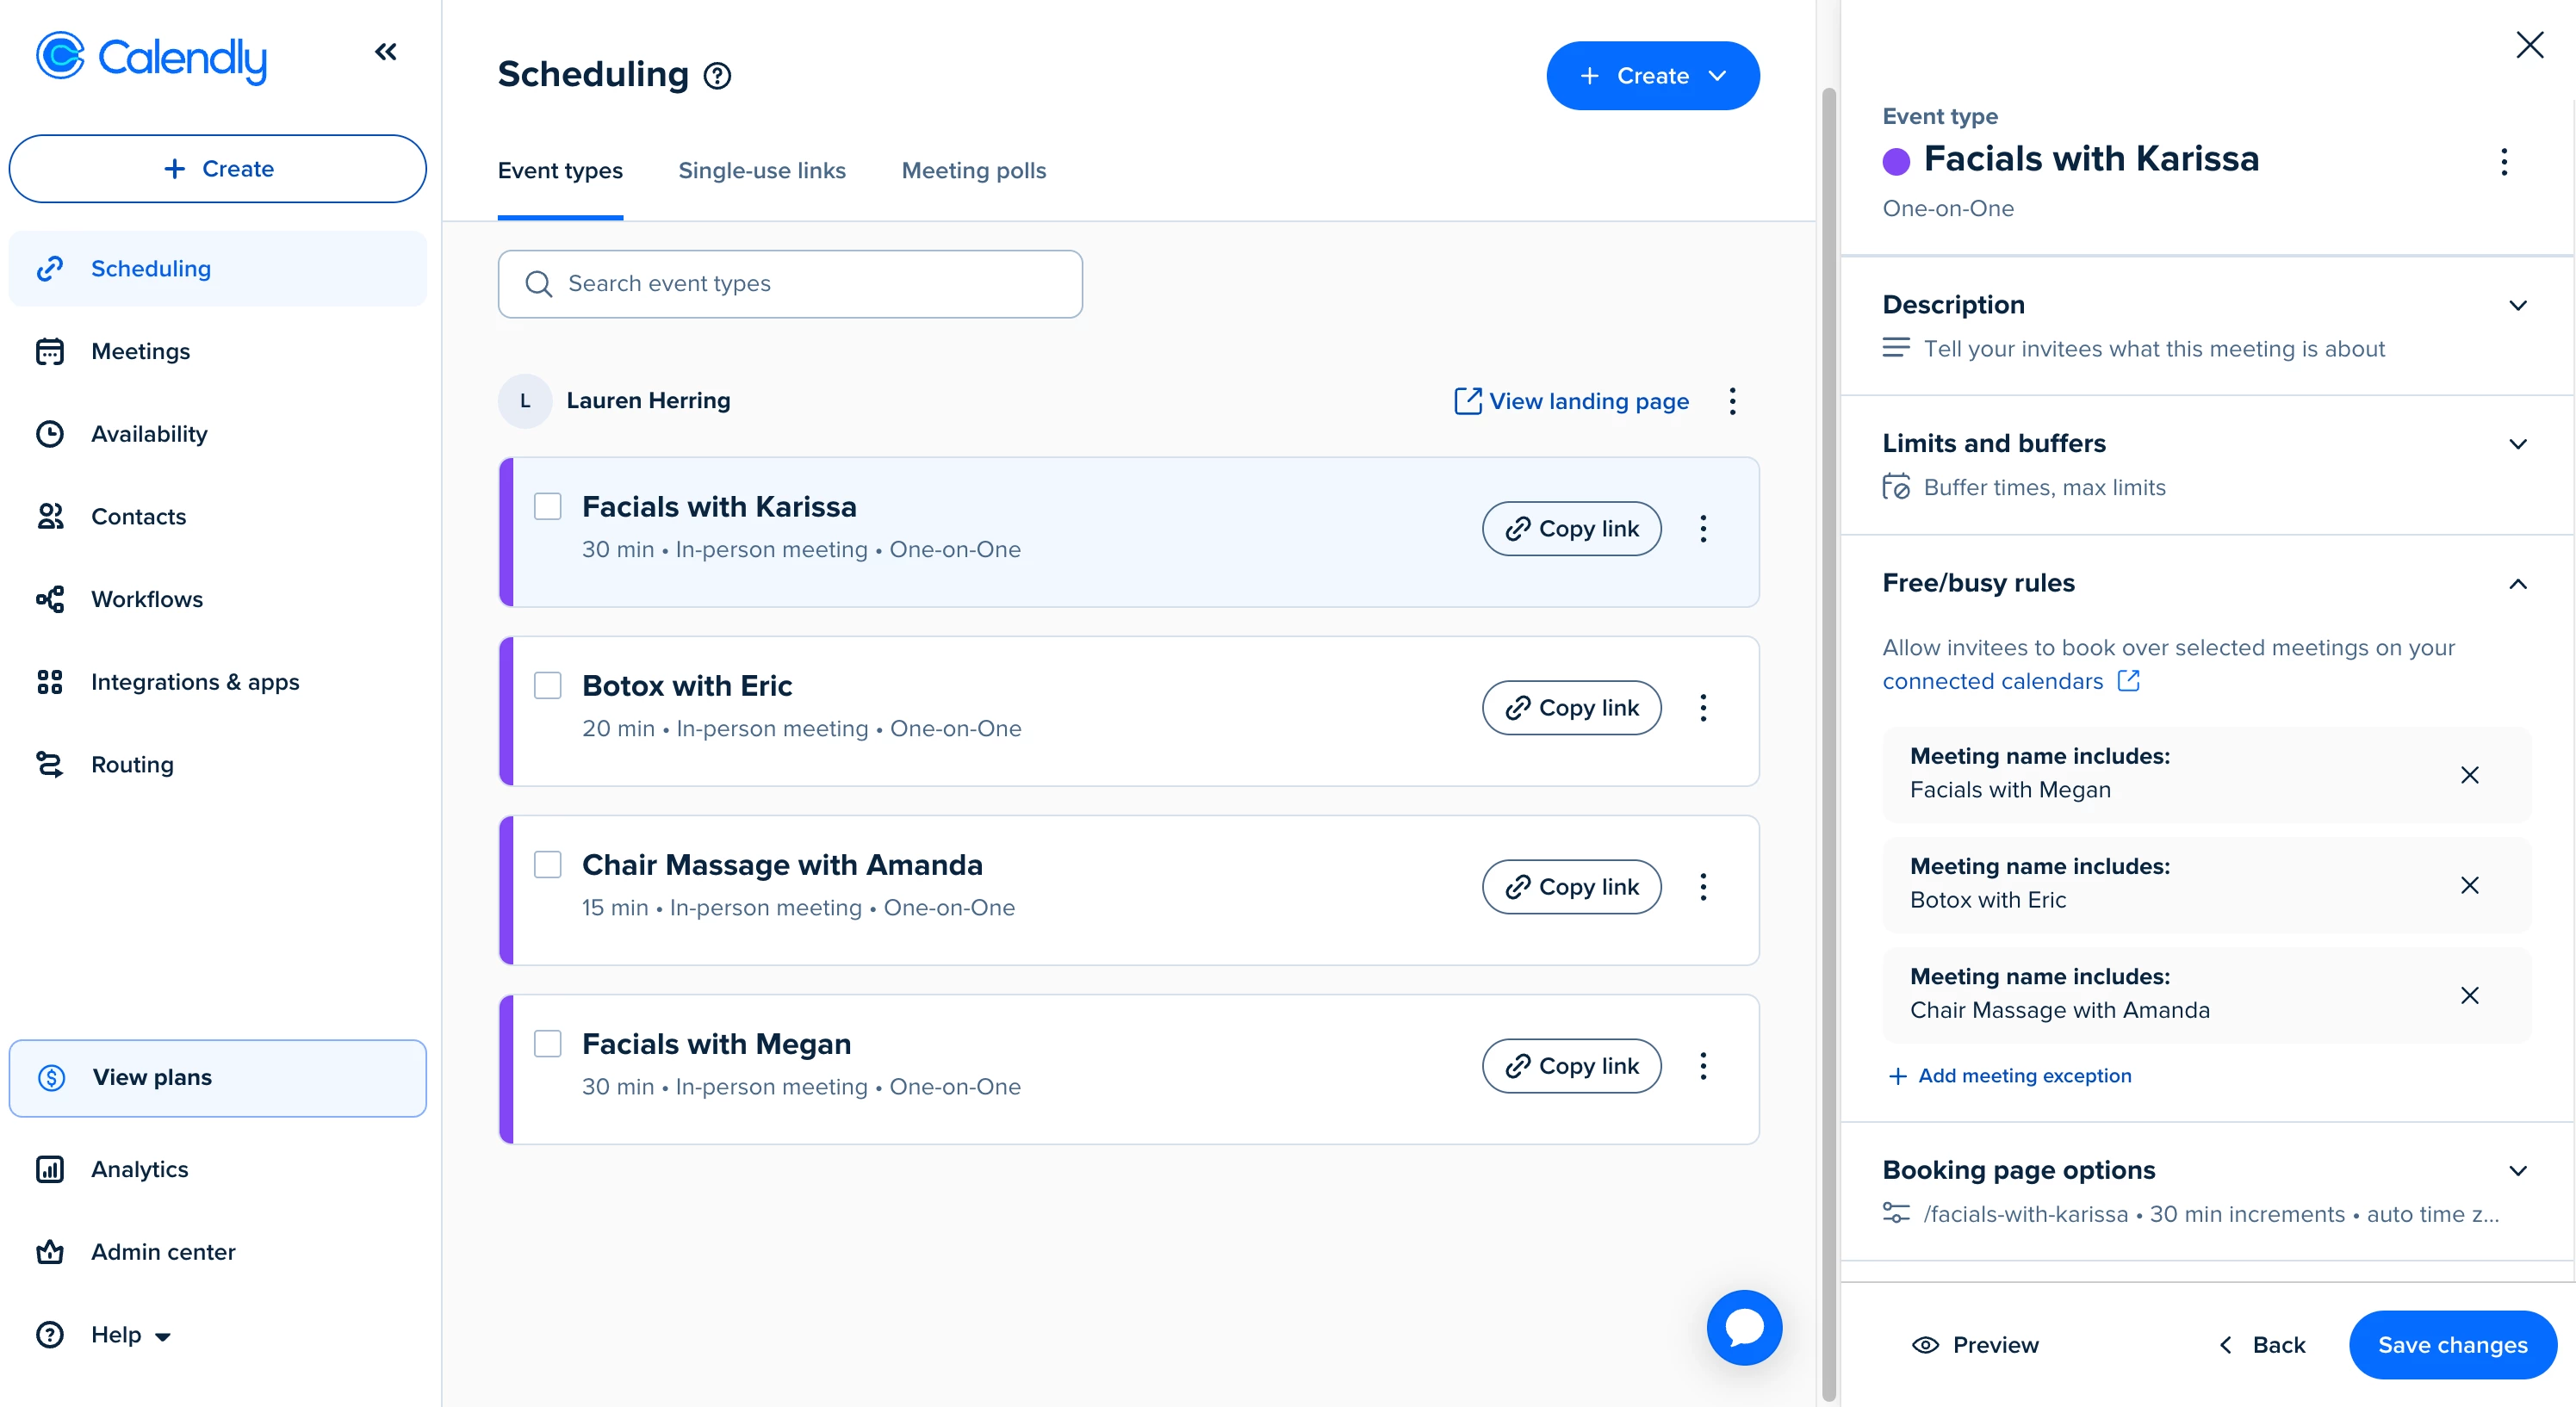
Task: Open the chat bubble widget
Action: [1744, 1327]
